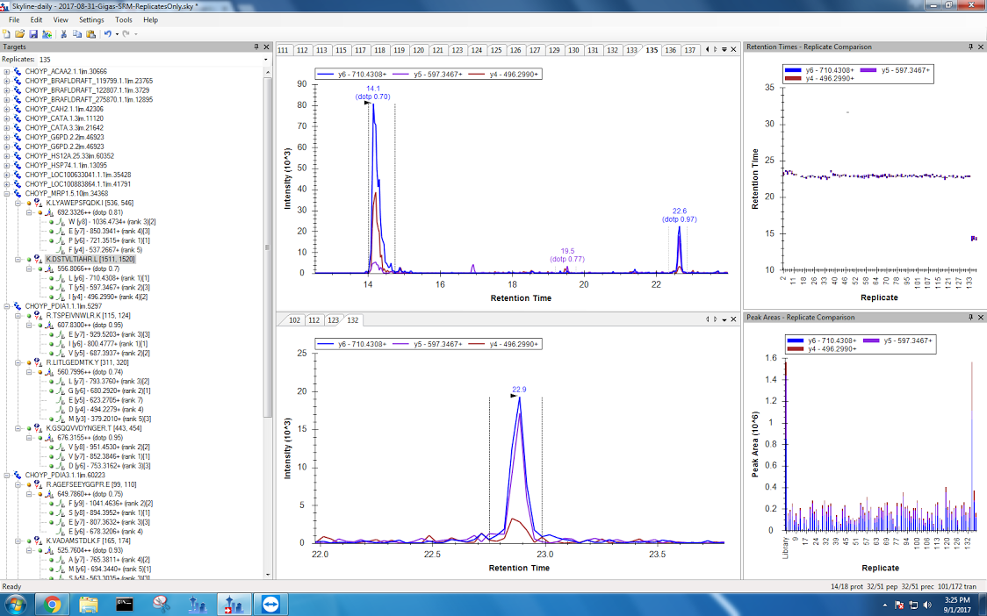Pin the Targets panel with the pushpin icon
Viewport: 987px width, 616px height.
[256, 47]
